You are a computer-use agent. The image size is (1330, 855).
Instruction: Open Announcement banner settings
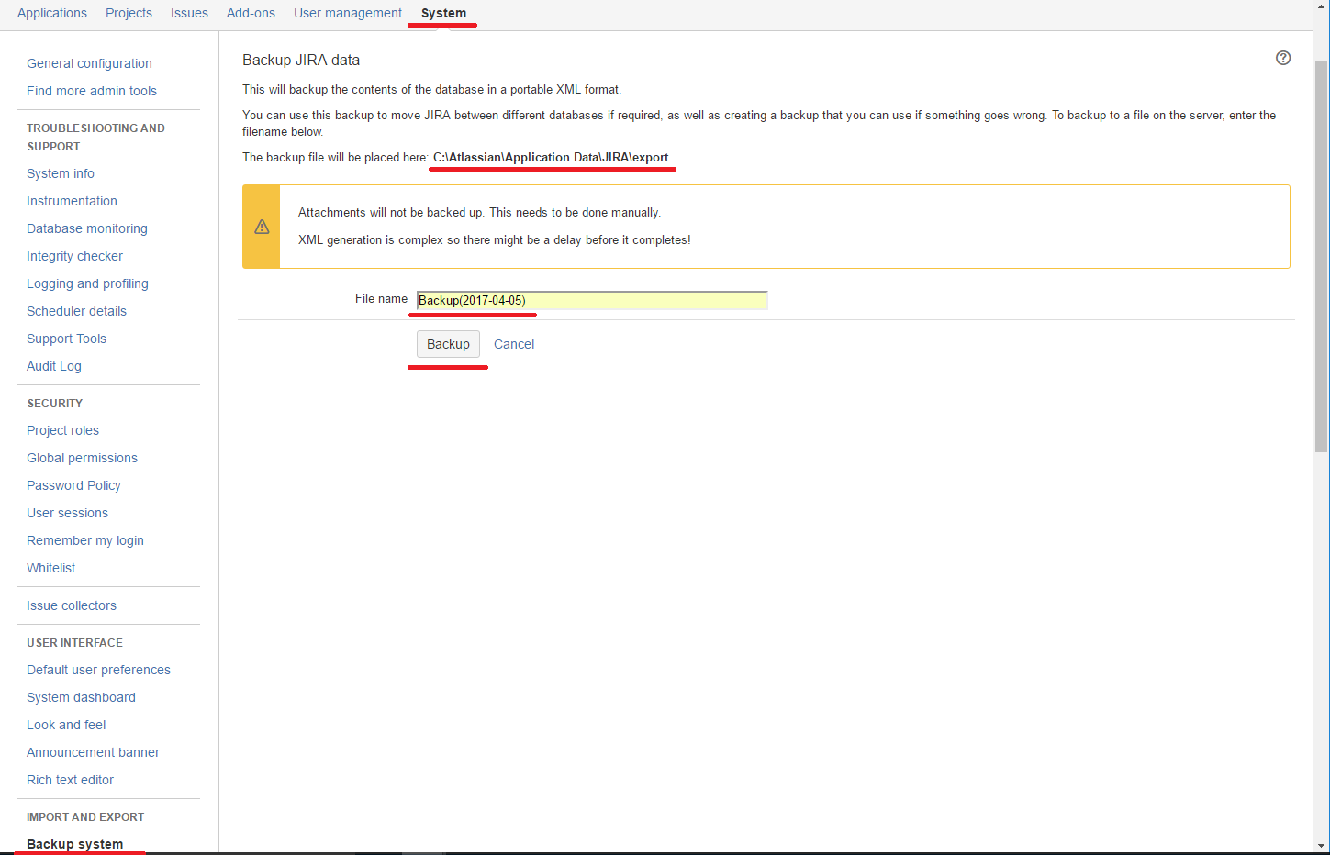(x=93, y=752)
